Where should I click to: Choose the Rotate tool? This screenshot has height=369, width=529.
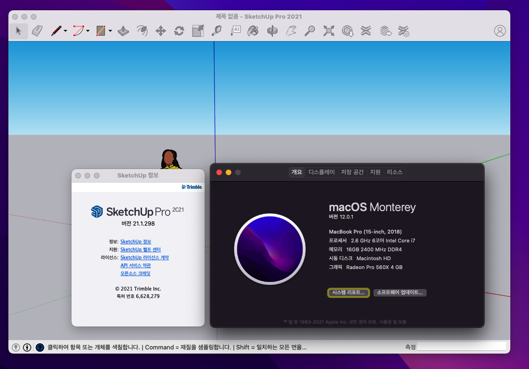(x=179, y=31)
